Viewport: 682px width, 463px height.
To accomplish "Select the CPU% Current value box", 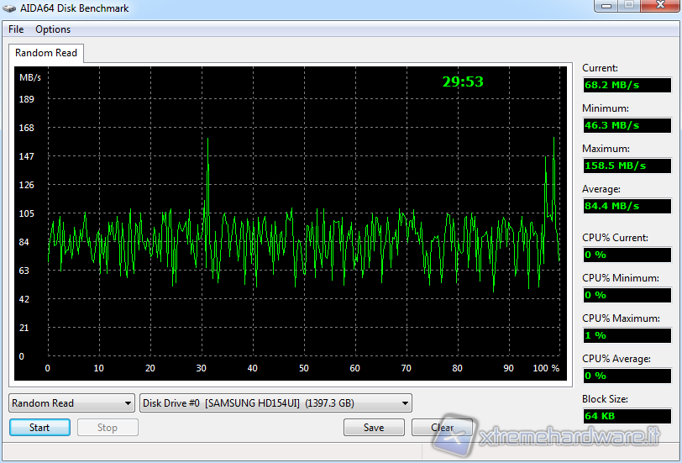I will coord(627,255).
